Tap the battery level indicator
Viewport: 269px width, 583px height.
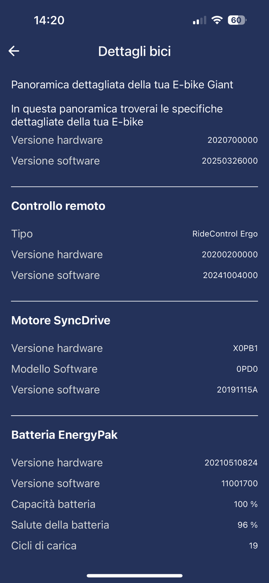237,20
